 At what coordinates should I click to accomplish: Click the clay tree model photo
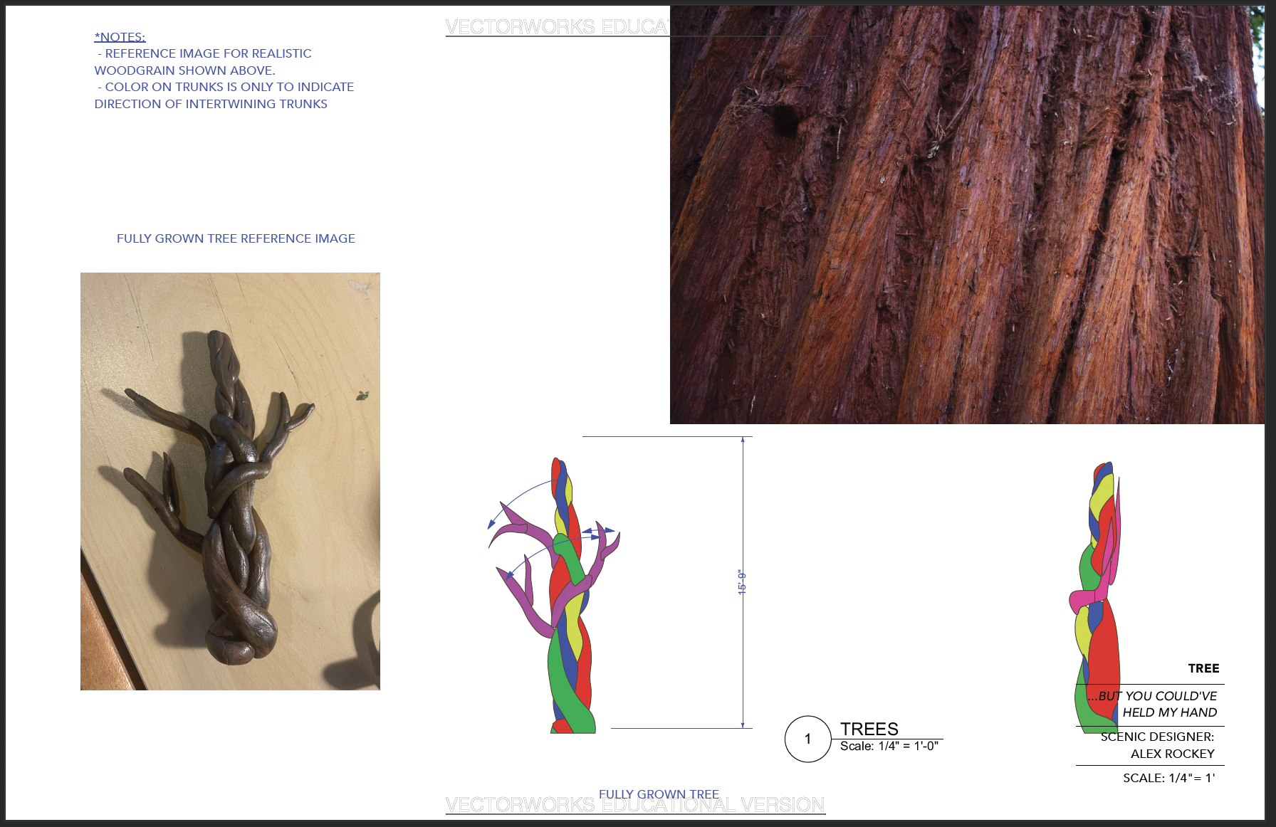pos(230,481)
